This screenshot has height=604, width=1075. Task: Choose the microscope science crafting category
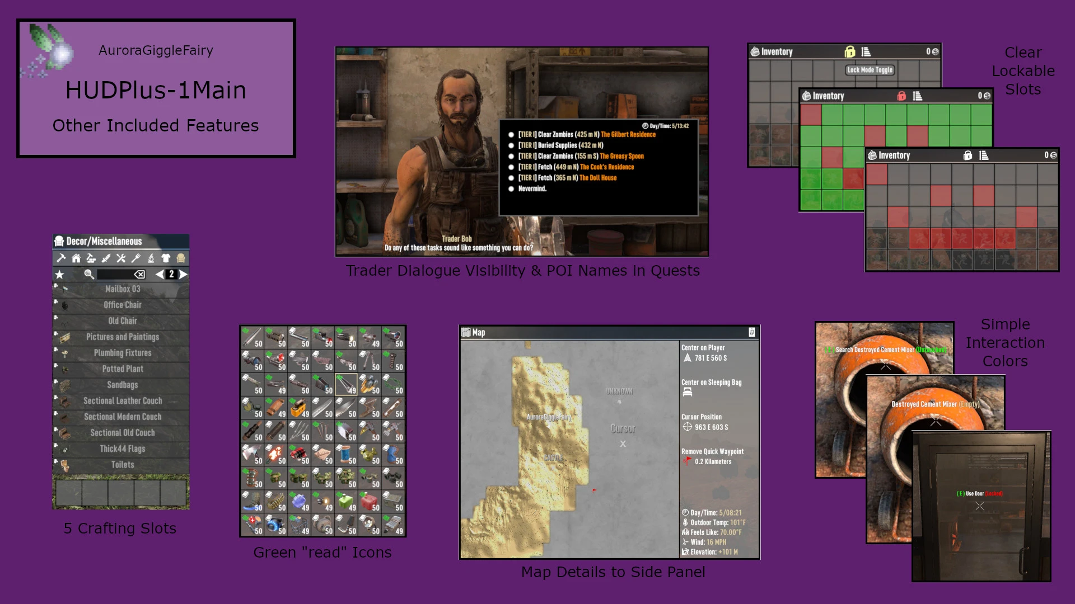point(151,258)
